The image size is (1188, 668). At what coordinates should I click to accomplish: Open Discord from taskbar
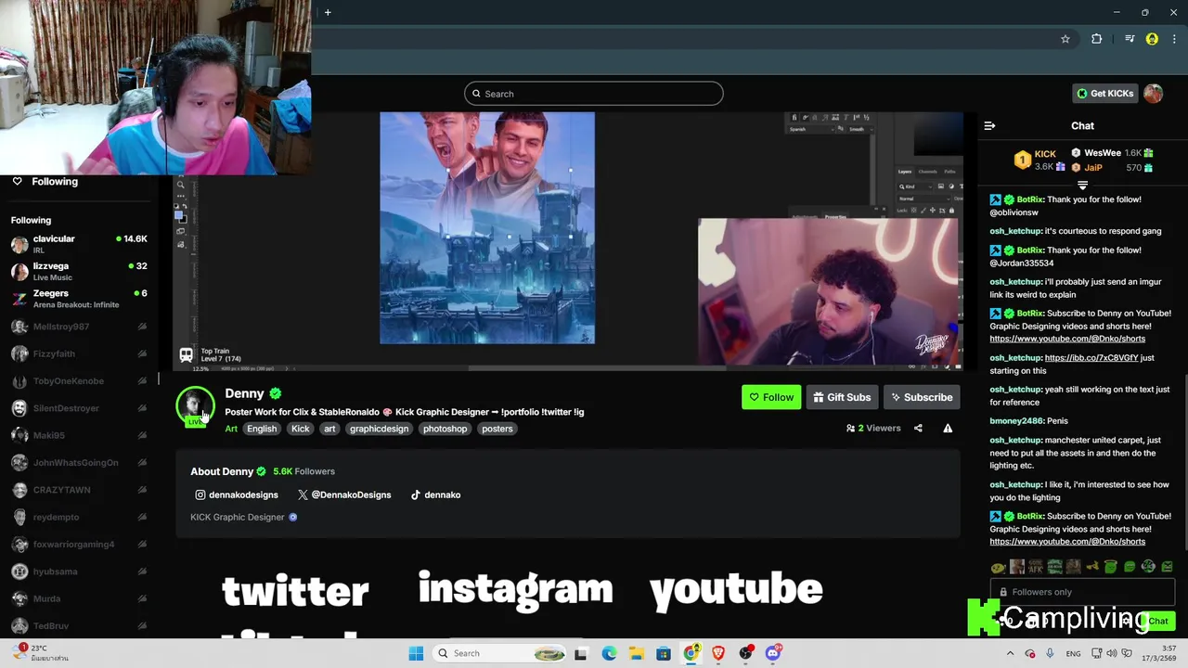(x=773, y=653)
